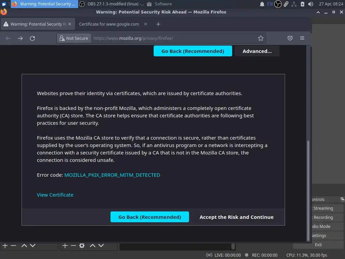Click the OBS Studio tray icon
This screenshot has height=259, width=345.
click(278, 4)
